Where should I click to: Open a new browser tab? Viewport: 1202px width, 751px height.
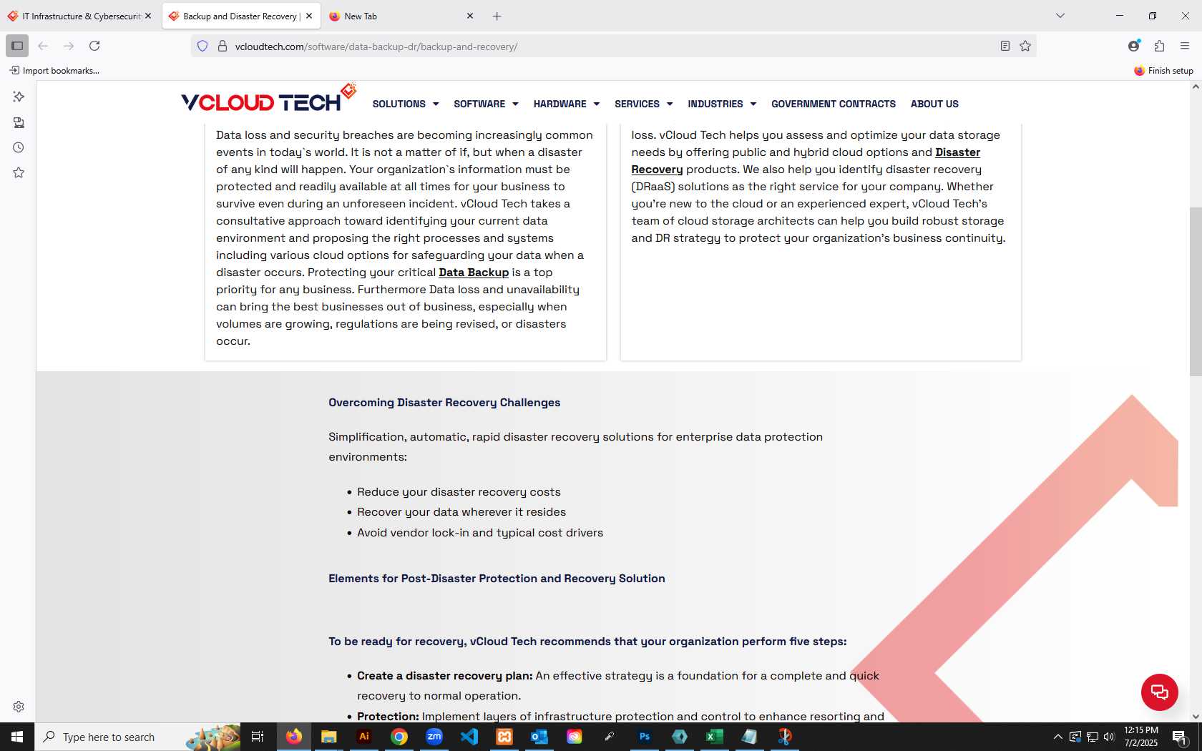(497, 16)
